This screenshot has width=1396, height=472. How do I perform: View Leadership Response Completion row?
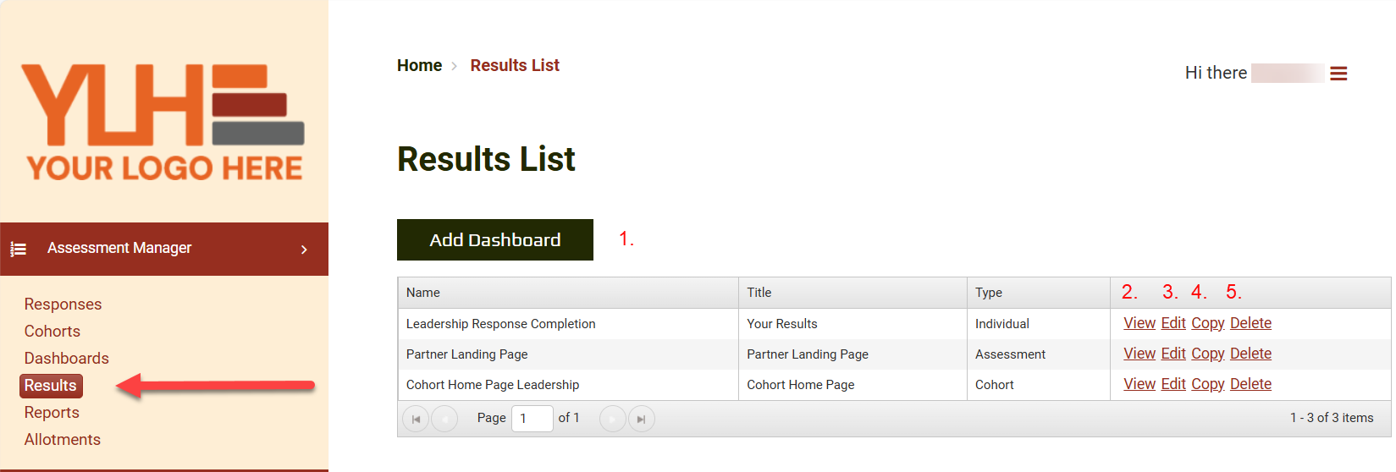1139,323
